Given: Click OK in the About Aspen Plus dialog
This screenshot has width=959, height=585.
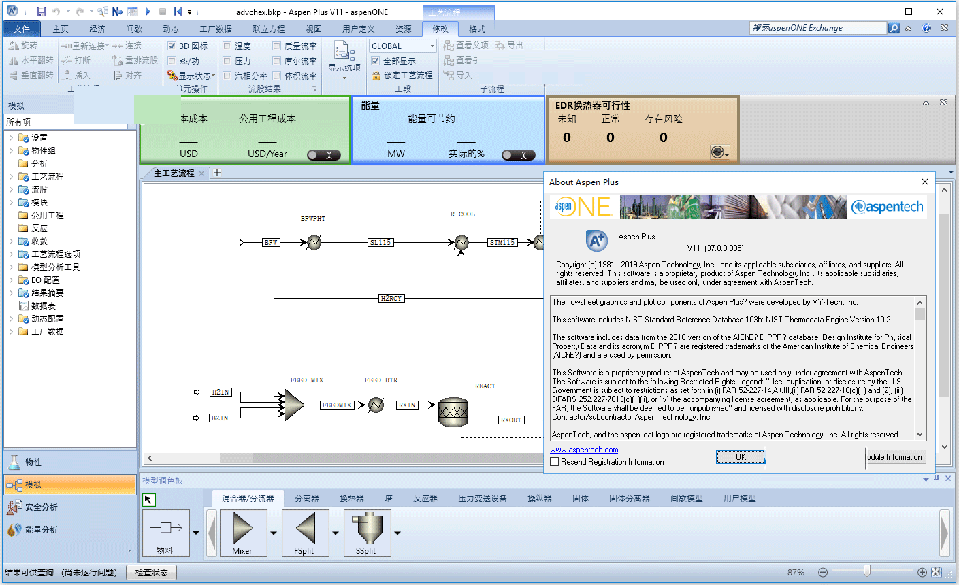Looking at the screenshot, I should (741, 457).
